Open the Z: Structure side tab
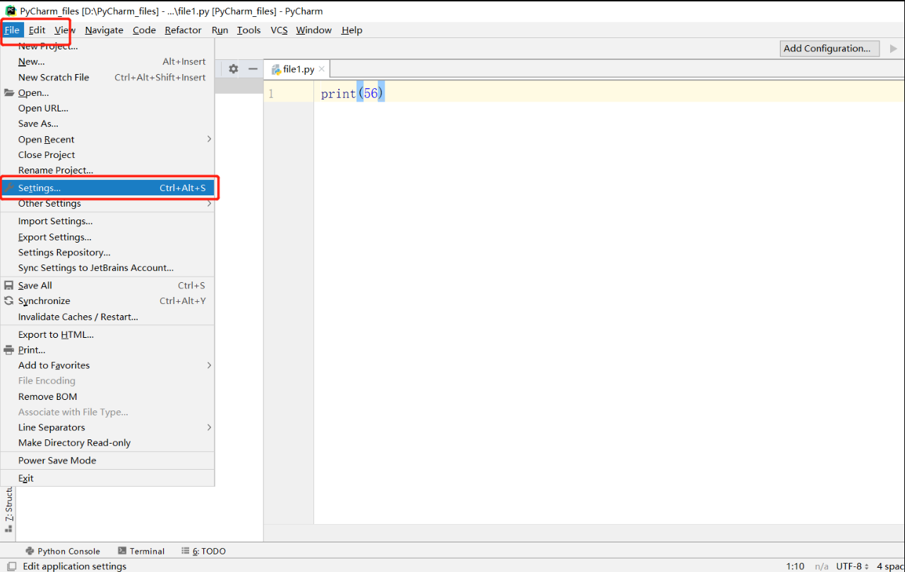This screenshot has width=905, height=572. 8,509
